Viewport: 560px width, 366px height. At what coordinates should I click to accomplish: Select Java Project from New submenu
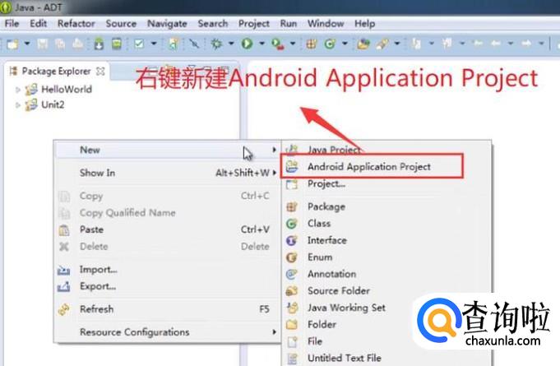[386, 150]
